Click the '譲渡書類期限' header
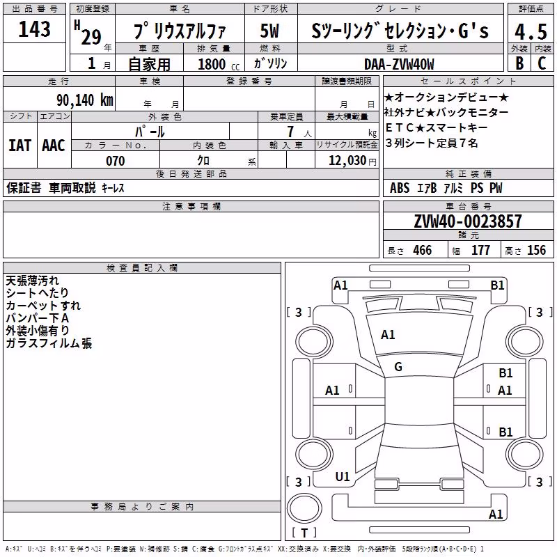Screen dimensions: 557x557 347,81
